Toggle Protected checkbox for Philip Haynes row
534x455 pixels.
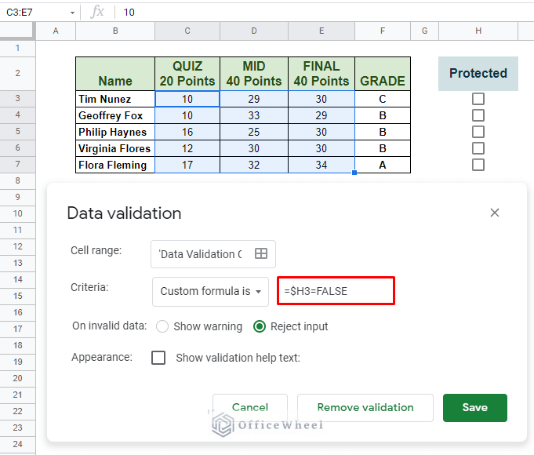tap(478, 132)
